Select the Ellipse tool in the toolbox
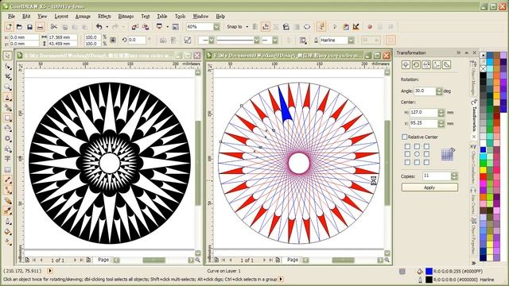This screenshot has width=509, height=286. point(8,129)
